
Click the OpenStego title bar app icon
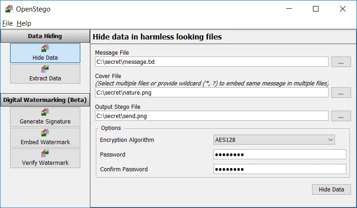pyautogui.click(x=9, y=9)
